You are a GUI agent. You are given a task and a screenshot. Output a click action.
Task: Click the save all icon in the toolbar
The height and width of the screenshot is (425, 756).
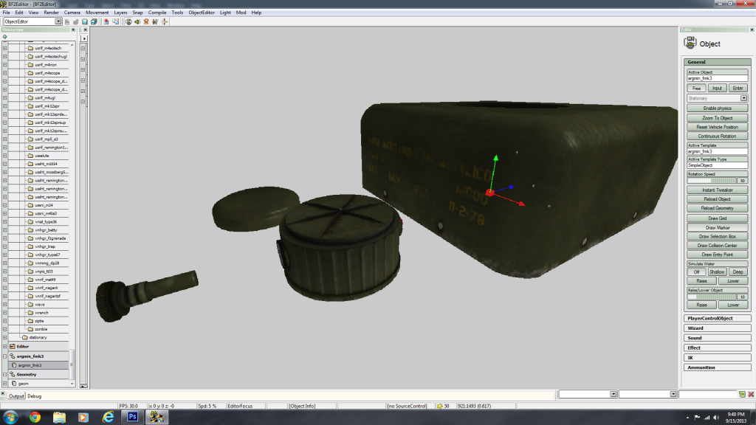coord(94,21)
